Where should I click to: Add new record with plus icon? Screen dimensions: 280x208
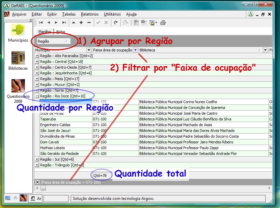coord(81,23)
